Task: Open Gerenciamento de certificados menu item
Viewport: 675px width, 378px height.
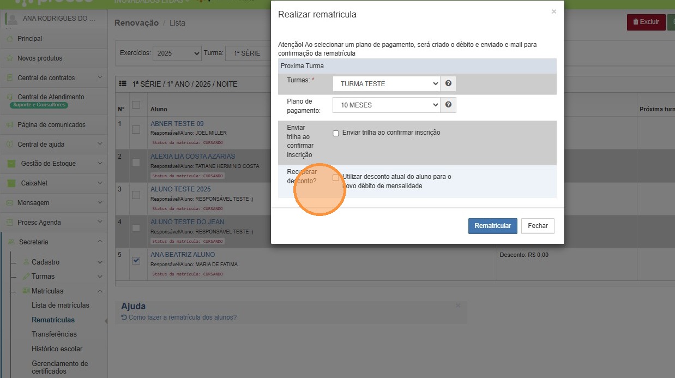Action: pos(60,368)
